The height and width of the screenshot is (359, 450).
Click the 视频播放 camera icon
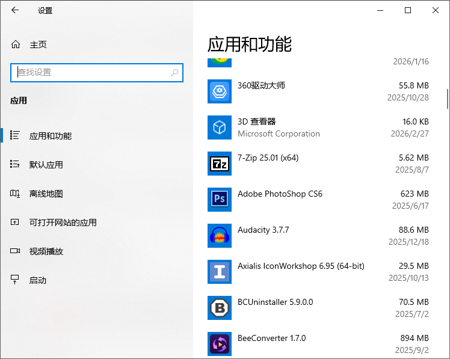coord(15,251)
